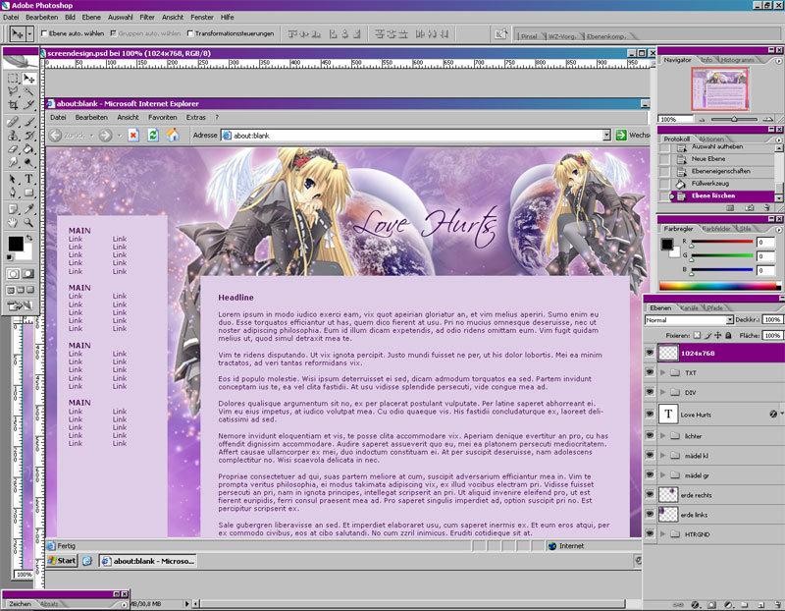Image resolution: width=785 pixels, height=611 pixels.
Task: Select the History Brush tool
Action: point(28,136)
